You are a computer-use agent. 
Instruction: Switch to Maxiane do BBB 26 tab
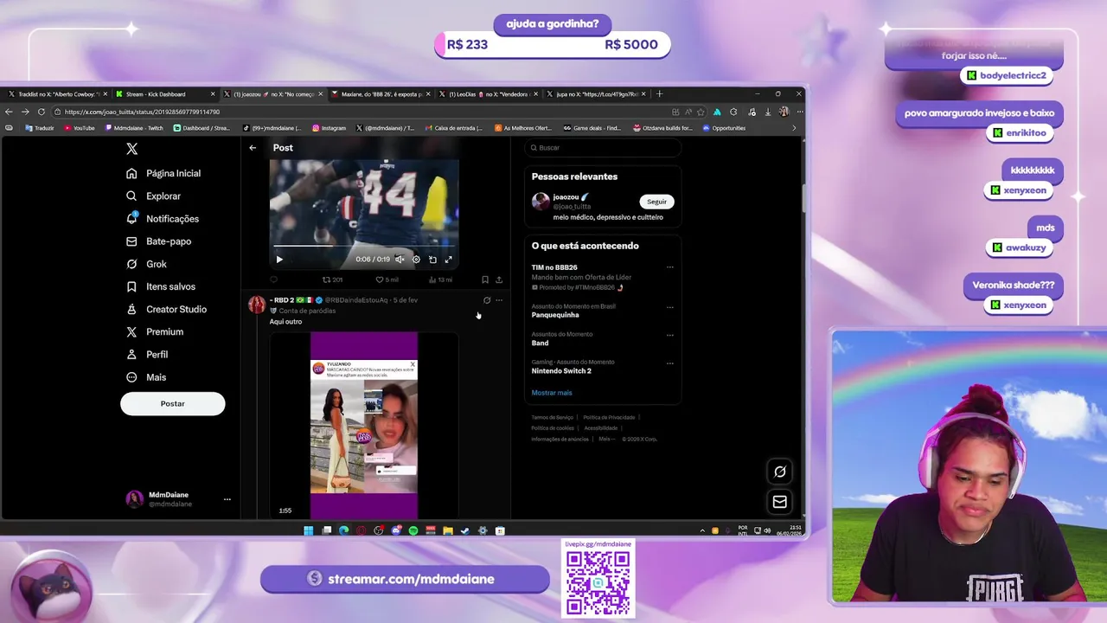click(379, 94)
